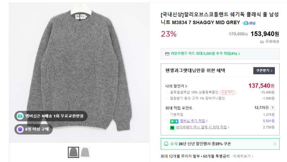The height and width of the screenshot is (162, 287).
Task: Click the Naver Pay money icon
Action: point(172,127)
